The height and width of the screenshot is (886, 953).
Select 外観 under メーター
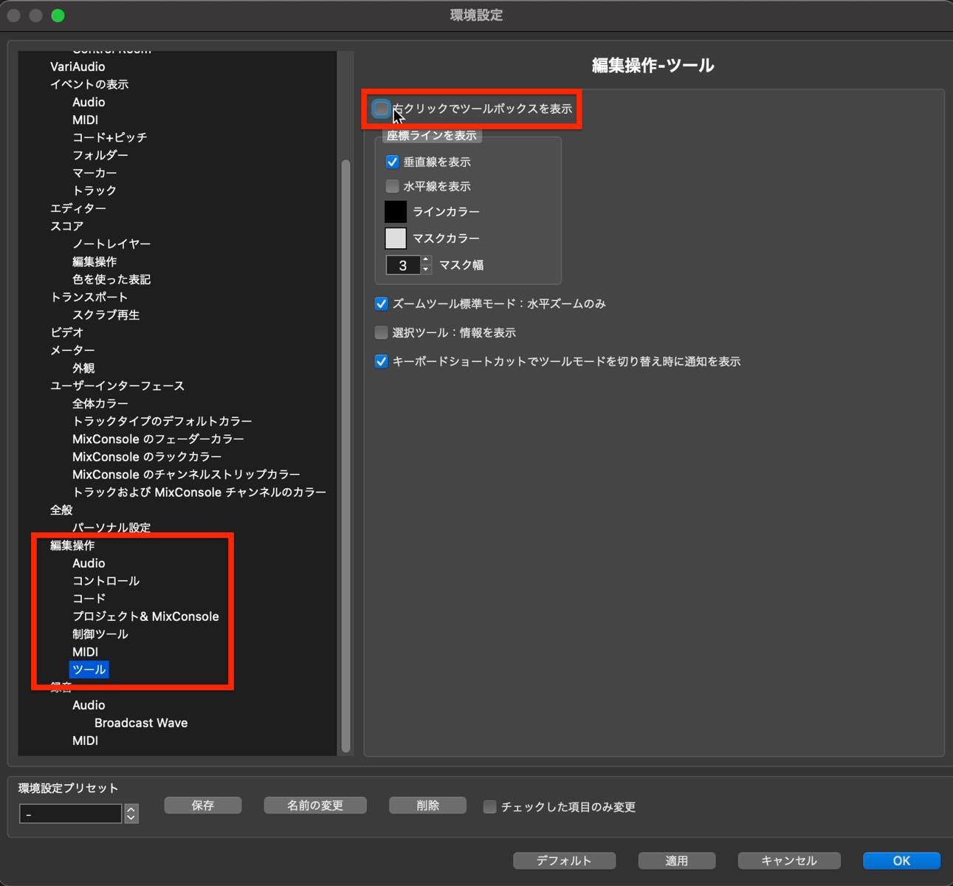83,368
